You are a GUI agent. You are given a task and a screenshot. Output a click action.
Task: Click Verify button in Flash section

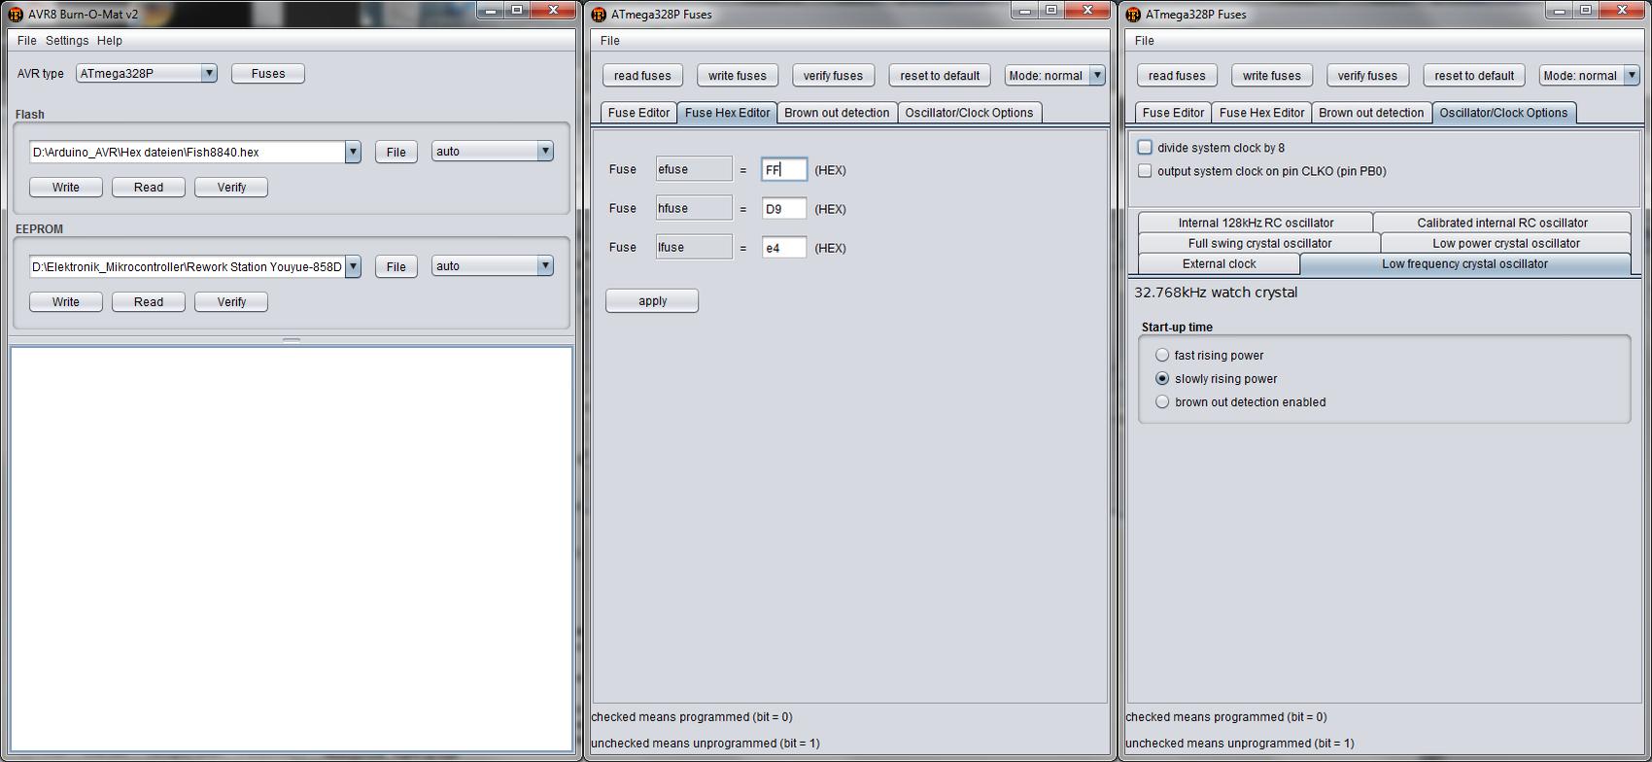(231, 187)
